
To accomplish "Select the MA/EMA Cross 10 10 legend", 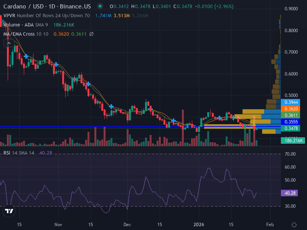I will [26, 34].
